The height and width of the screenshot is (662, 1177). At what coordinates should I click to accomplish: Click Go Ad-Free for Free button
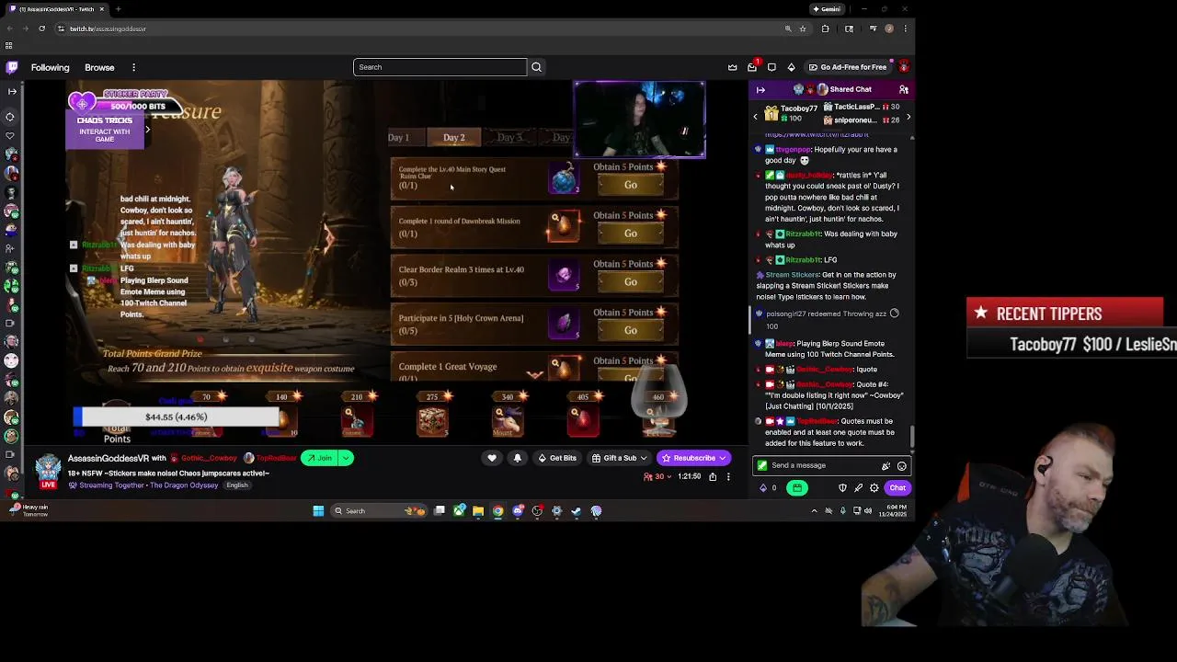pos(847,67)
